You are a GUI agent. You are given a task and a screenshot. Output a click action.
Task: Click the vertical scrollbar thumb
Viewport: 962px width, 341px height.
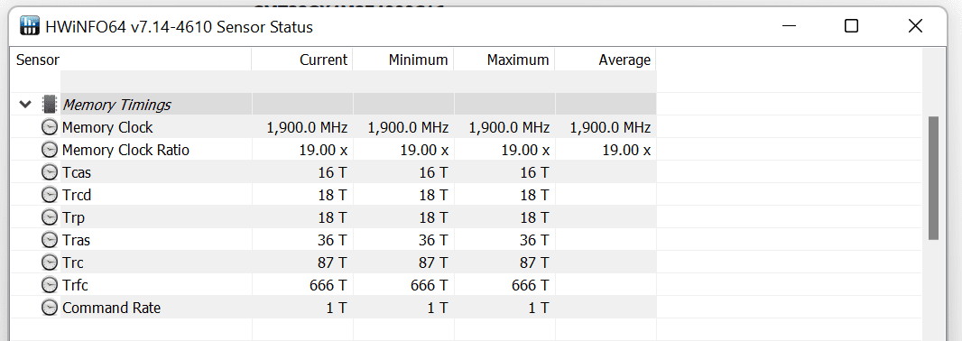933,178
